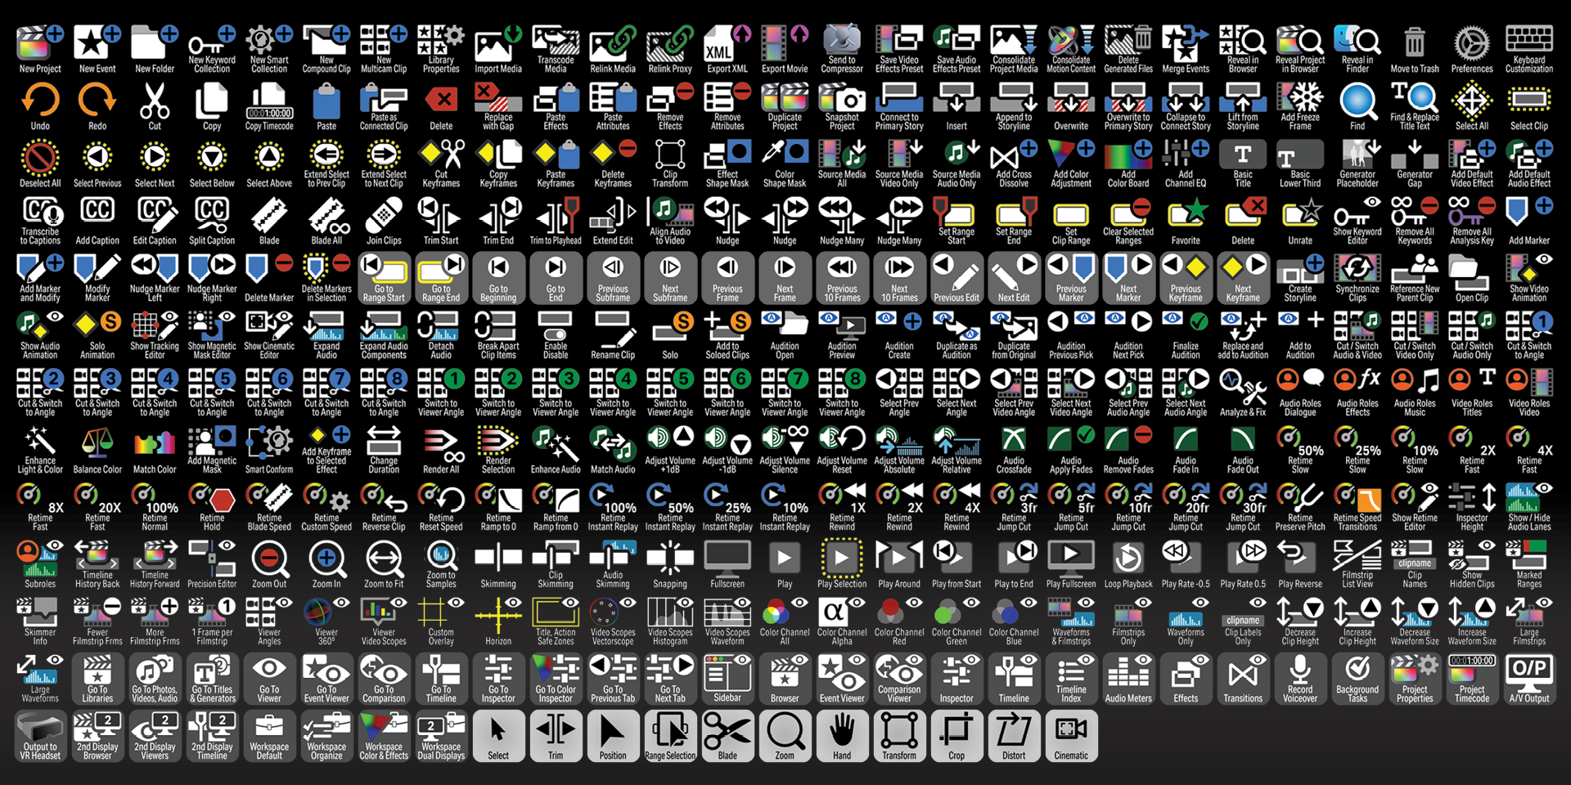Viewport: 1571px width, 785px height.
Task: Toggle the Horizon overlay
Action: (498, 621)
